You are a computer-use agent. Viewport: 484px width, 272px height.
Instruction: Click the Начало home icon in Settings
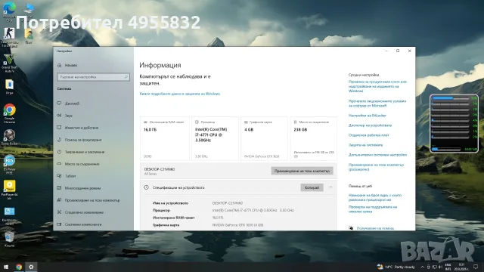(59, 65)
